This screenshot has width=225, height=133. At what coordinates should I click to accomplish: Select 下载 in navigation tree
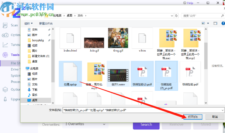35,90
